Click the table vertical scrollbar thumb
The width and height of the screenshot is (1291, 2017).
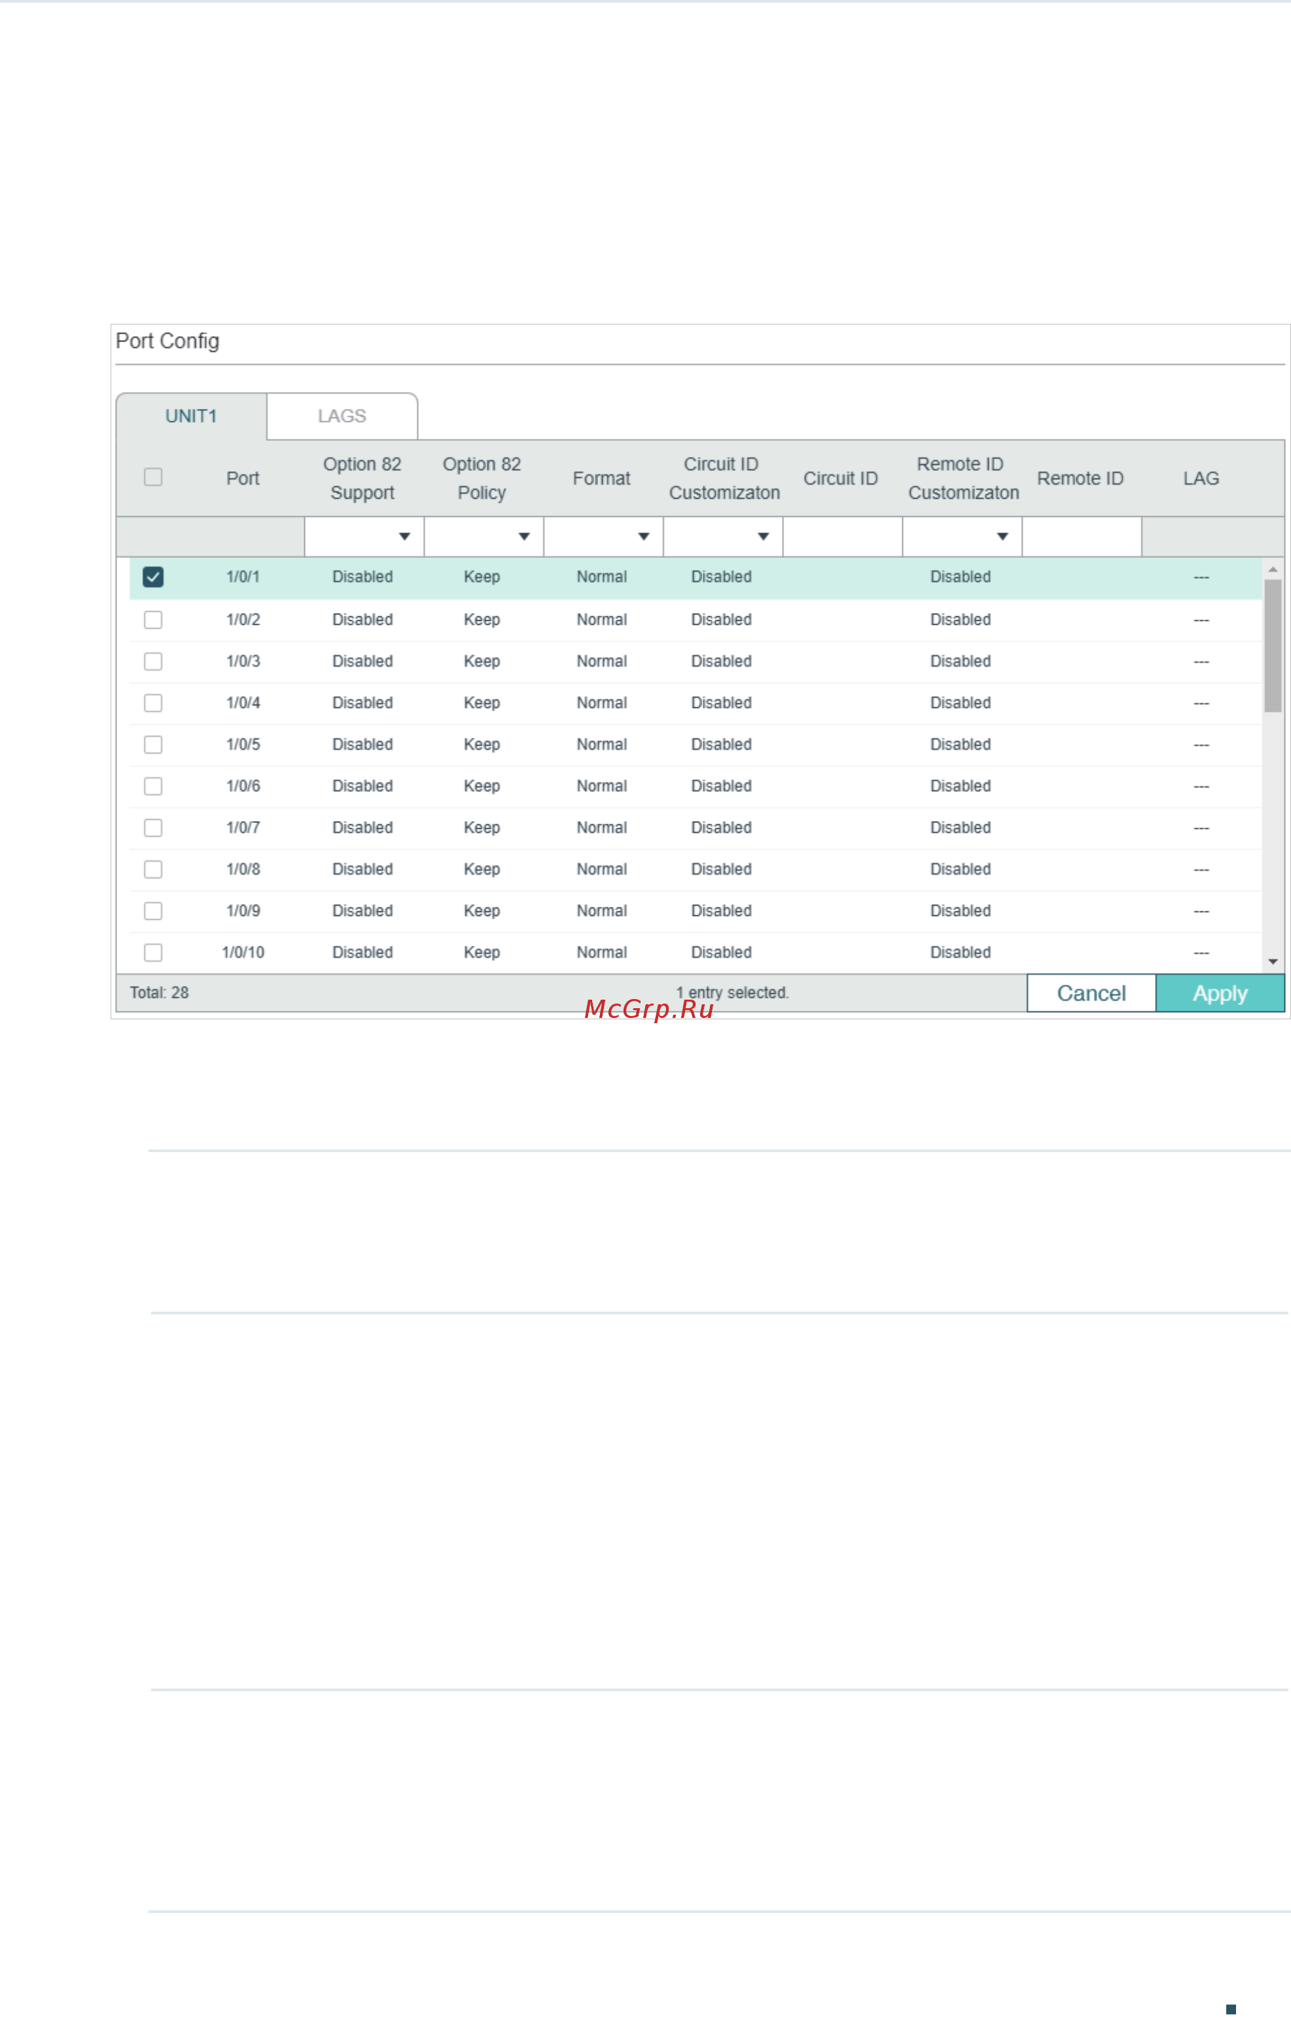pos(1273,645)
